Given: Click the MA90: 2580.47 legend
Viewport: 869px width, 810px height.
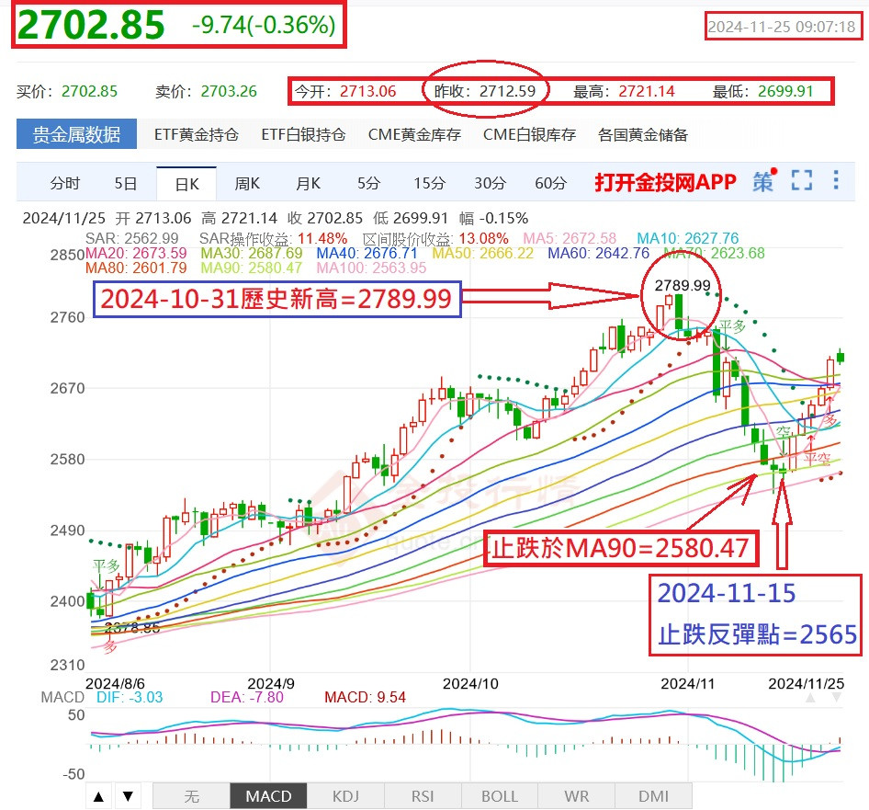Looking at the screenshot, I should pos(252,268).
